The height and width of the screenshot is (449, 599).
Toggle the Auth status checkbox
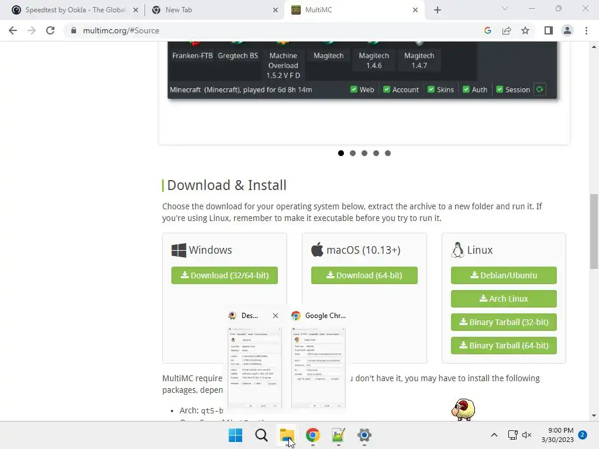click(466, 89)
